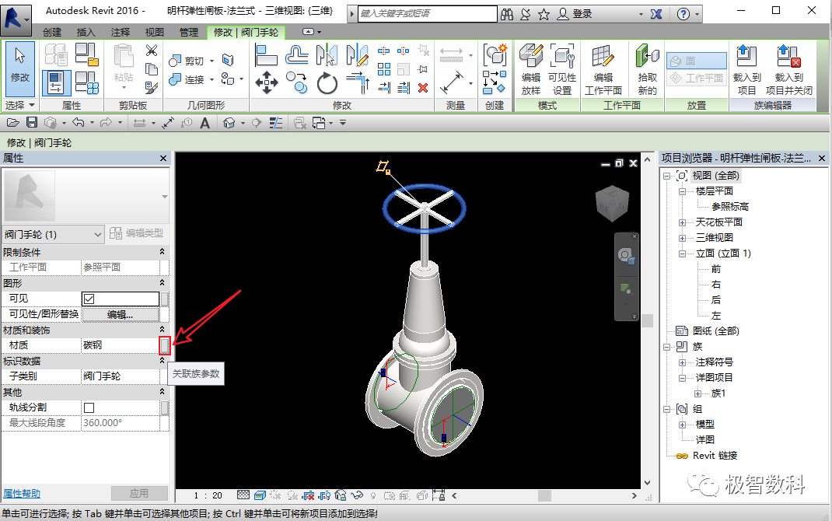Viewport: 832px width, 521px height.
Task: Click the ViewCube in 3D view
Action: point(612,203)
